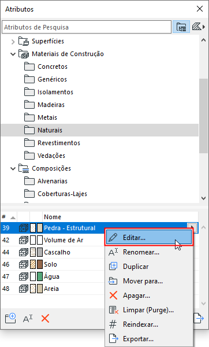The width and height of the screenshot is (209, 347).
Task: Open the Coberturas-Lajes folder
Action: [62, 194]
